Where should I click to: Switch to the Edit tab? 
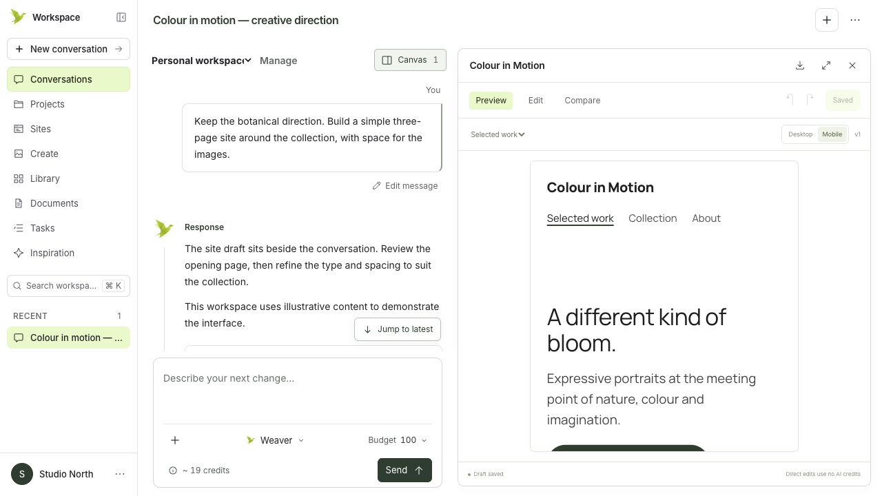click(535, 101)
